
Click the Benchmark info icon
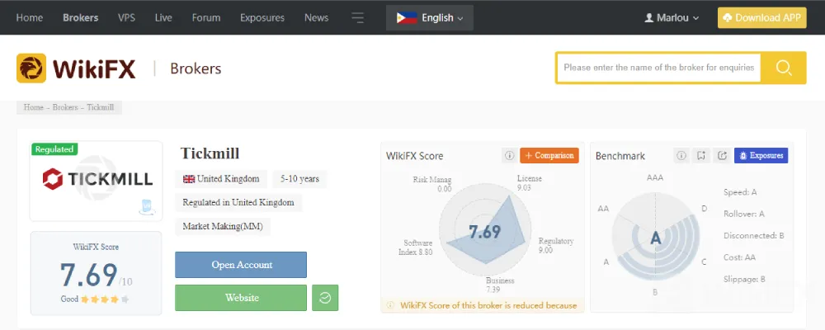(x=681, y=156)
